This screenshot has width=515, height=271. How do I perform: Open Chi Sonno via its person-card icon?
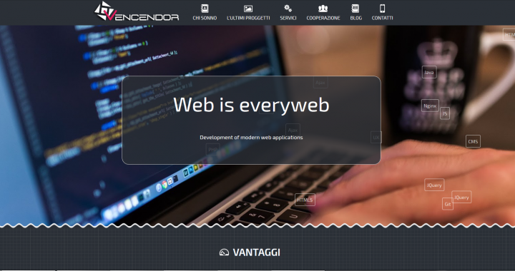pos(205,9)
